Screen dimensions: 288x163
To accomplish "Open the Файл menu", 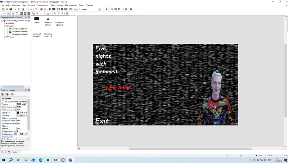I will [8, 5].
